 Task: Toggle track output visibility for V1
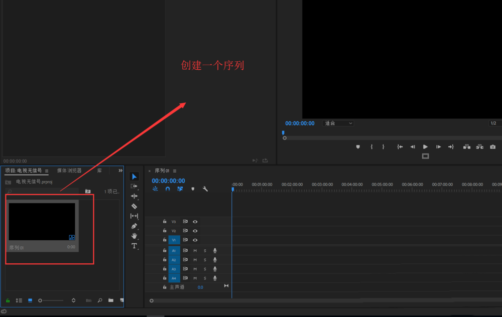coord(196,240)
